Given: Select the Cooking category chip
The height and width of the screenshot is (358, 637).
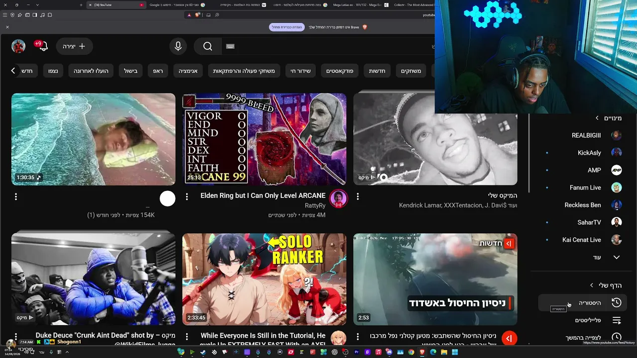Looking at the screenshot, I should coord(131,71).
